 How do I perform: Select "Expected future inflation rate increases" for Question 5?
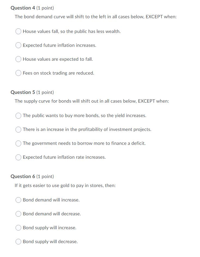tap(18, 157)
